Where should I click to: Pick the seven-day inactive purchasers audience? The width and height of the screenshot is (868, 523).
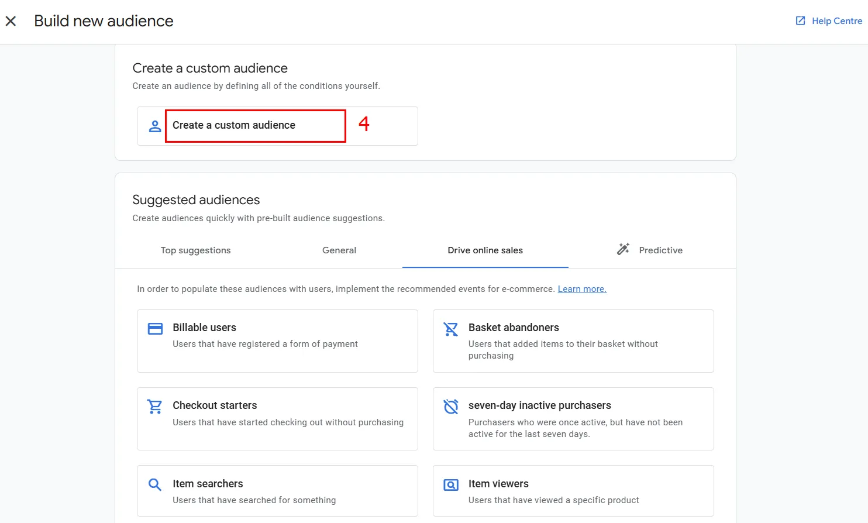click(x=573, y=419)
